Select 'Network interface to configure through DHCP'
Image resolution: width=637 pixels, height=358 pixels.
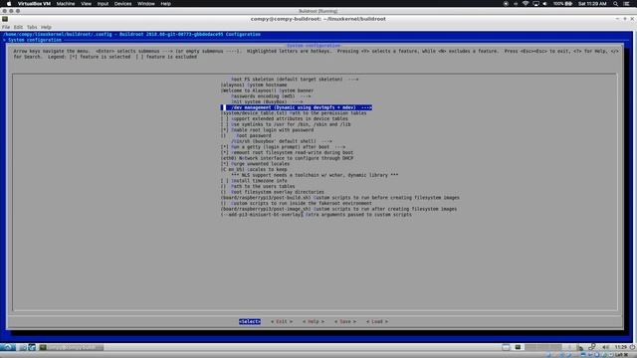pos(287,158)
